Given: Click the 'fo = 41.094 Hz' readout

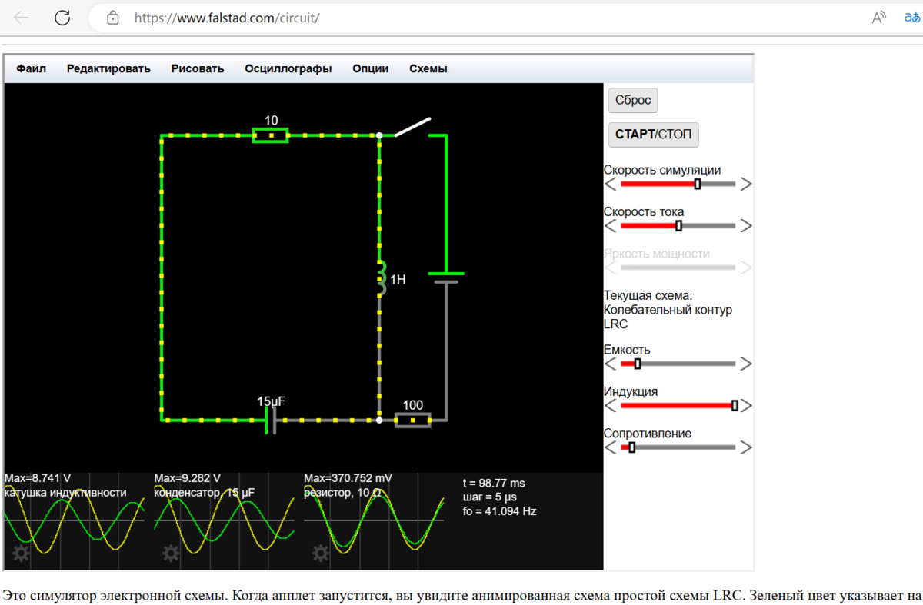Looking at the screenshot, I should point(500,510).
